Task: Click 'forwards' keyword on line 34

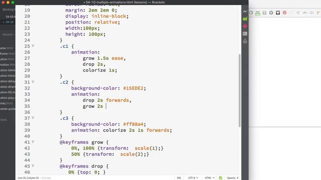Action: pyautogui.click(x=117, y=100)
